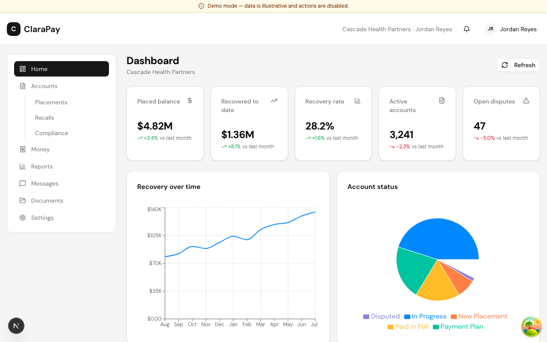547x342 pixels.
Task: Go to Home in the sidebar
Action: click(62, 69)
